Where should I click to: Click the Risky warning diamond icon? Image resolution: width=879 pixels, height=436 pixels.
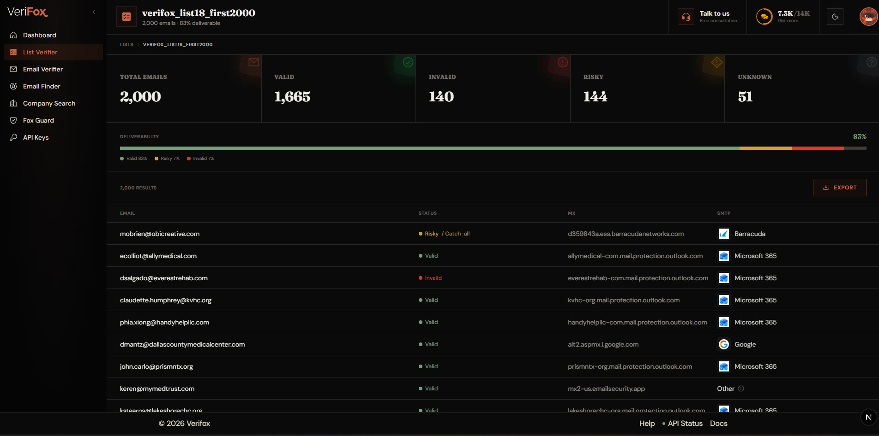(x=716, y=62)
